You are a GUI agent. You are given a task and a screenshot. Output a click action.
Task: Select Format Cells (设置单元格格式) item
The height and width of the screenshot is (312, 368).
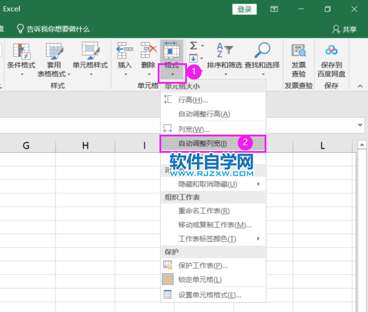(213, 294)
